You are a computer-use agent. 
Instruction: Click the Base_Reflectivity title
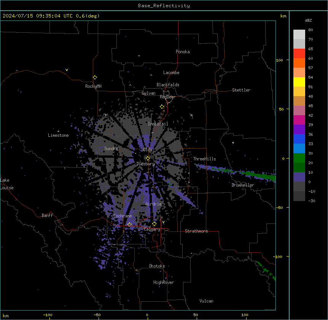tap(164, 6)
